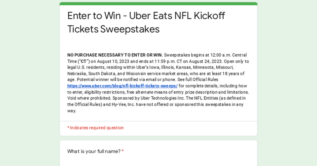
Task: Open the uber.com nfl-kickoff-tickets-sweeps rules link
Action: coord(122,86)
